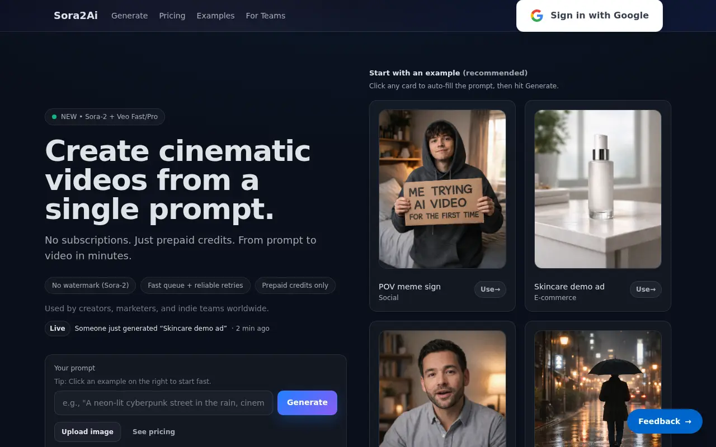Click the "2 min ago" timestamp
This screenshot has height=447, width=716.
(x=253, y=329)
